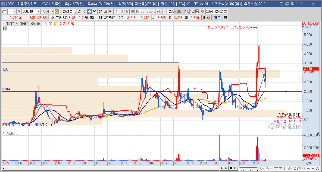This screenshot has width=322, height=172.
Task: Select the 10 interval button
Action: pyautogui.click(x=132, y=11)
